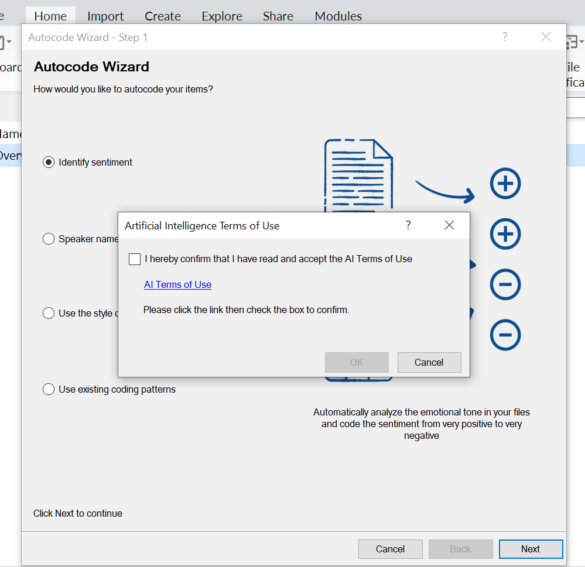
Task: Expand the clipboard dropdown arrow at left ribbon
Action: [9, 43]
